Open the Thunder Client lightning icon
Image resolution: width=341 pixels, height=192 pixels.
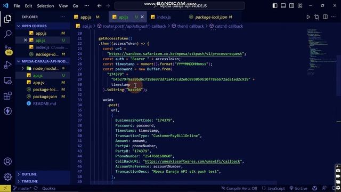point(7,111)
